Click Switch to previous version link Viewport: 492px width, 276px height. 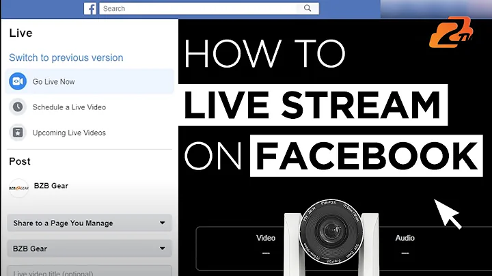(x=66, y=57)
